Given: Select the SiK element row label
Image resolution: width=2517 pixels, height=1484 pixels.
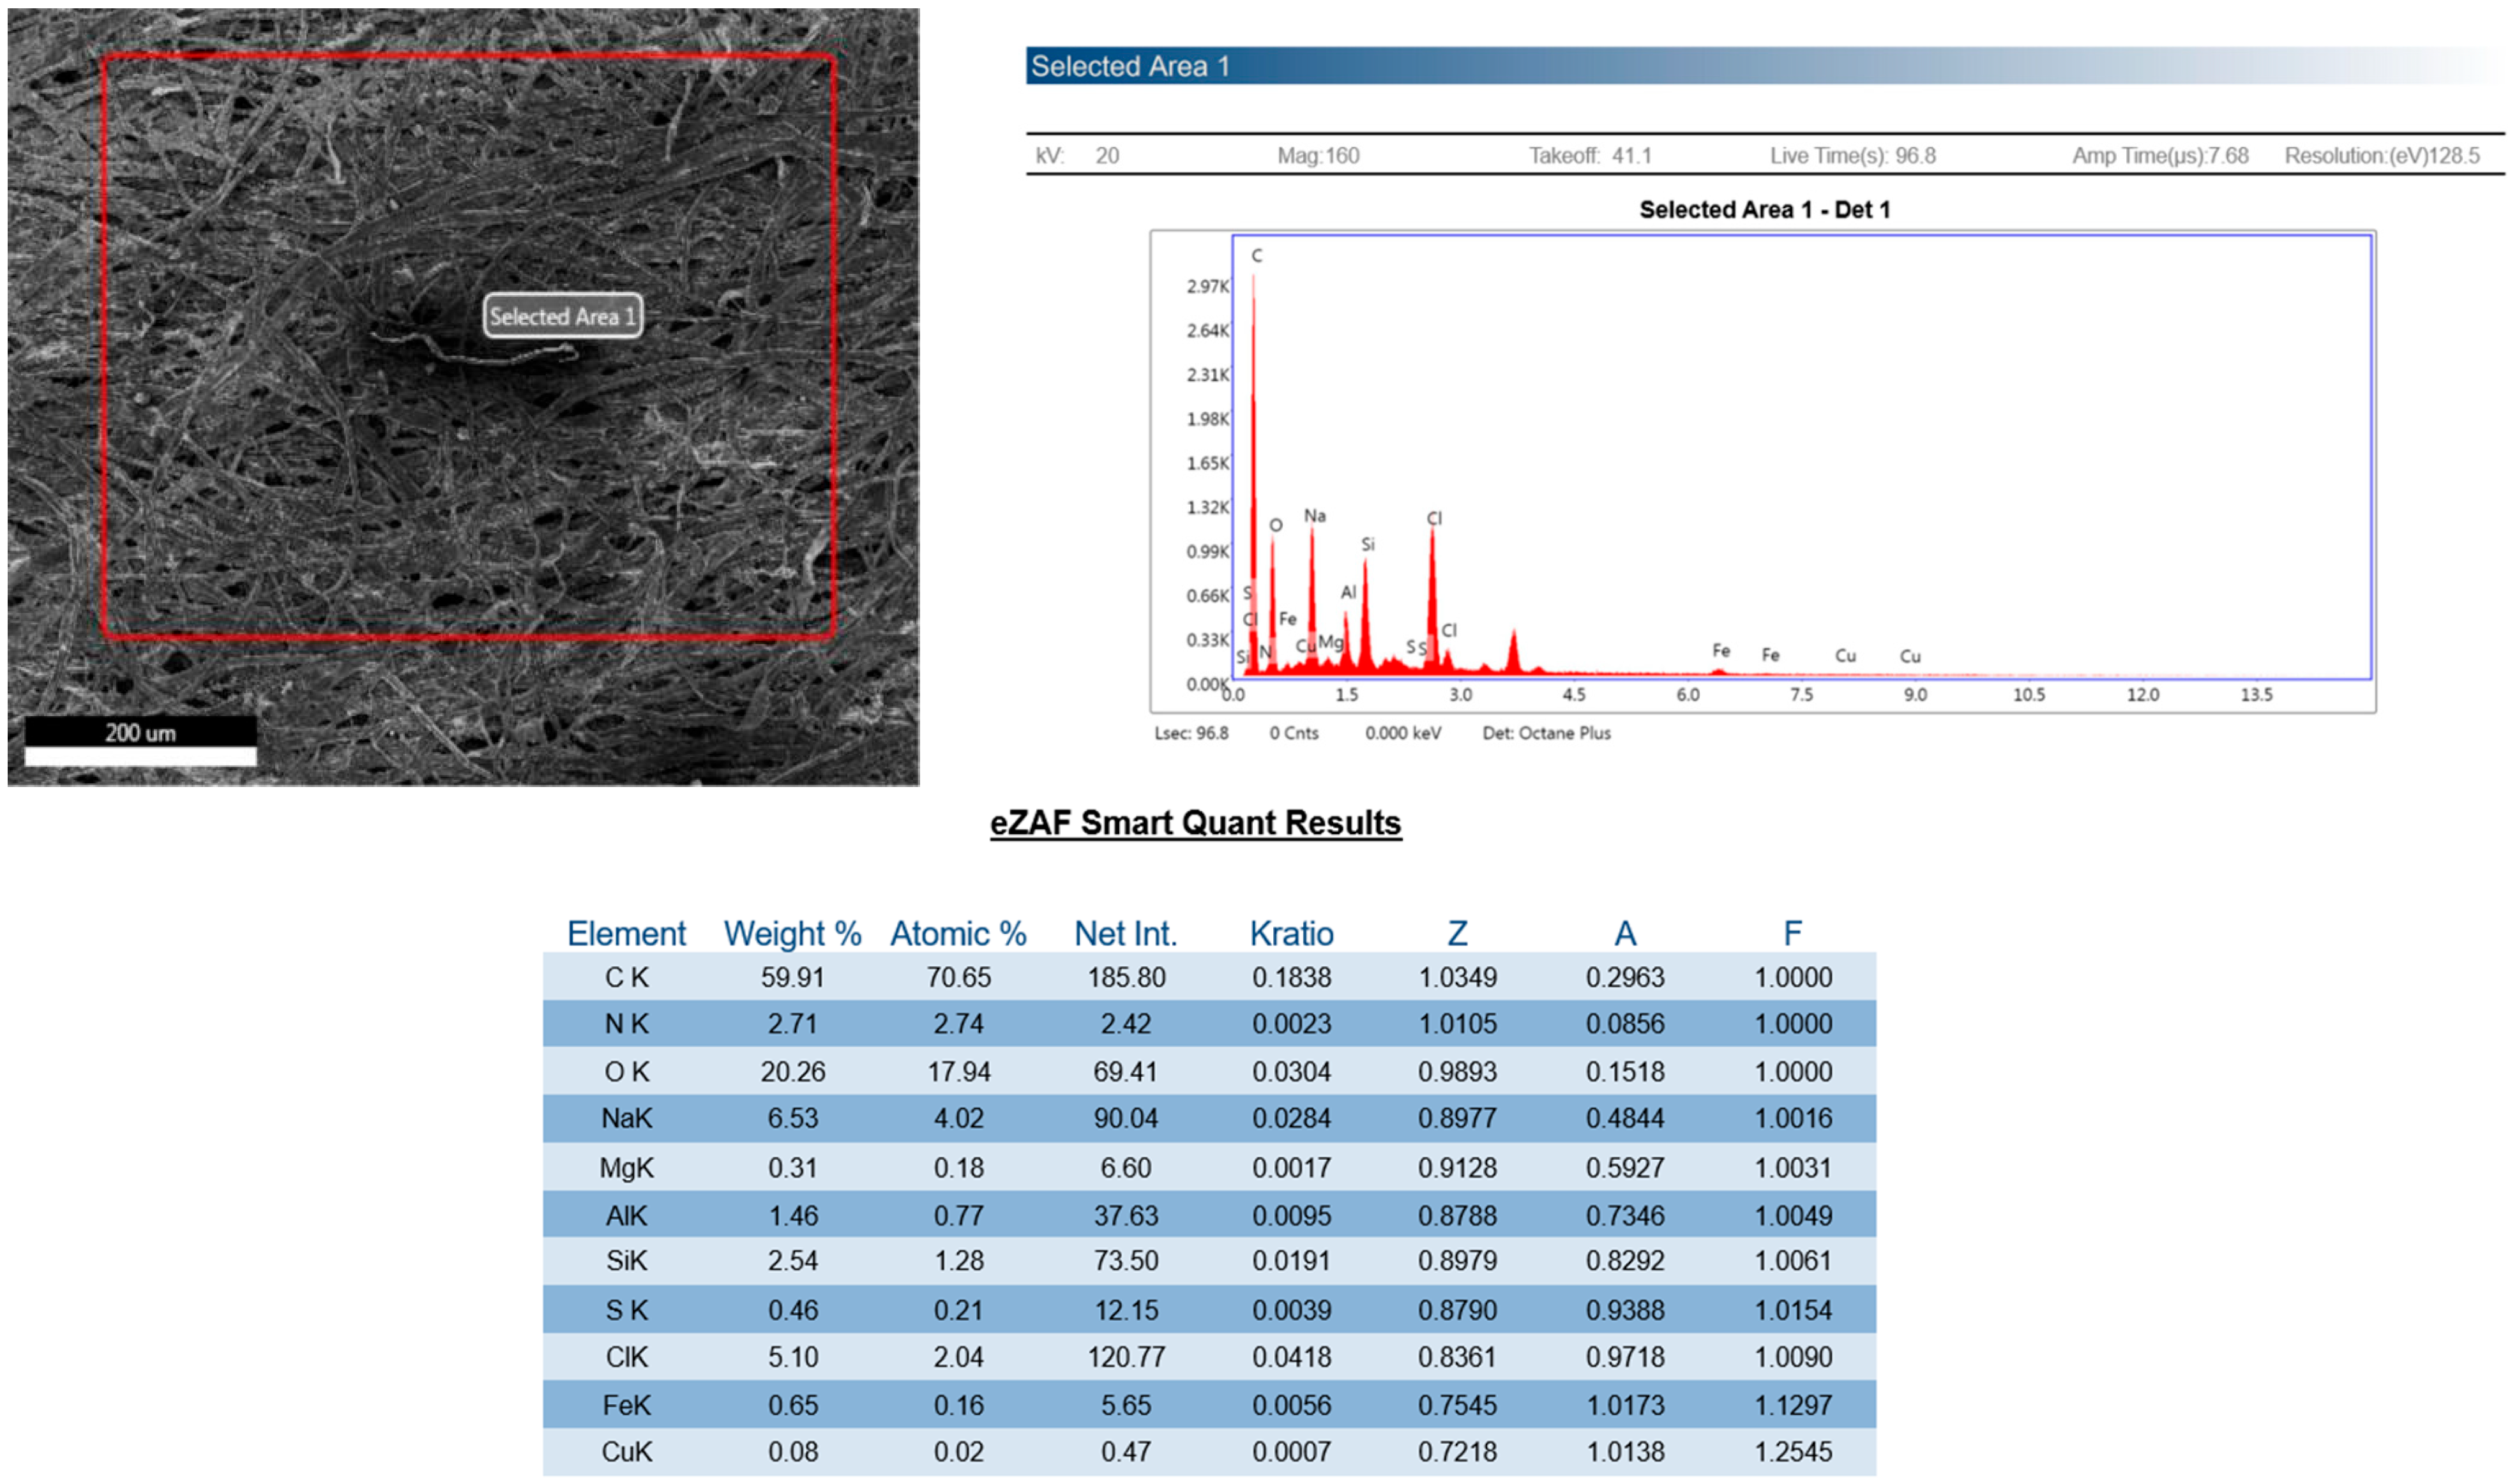Looking at the screenshot, I should 626,1261.
